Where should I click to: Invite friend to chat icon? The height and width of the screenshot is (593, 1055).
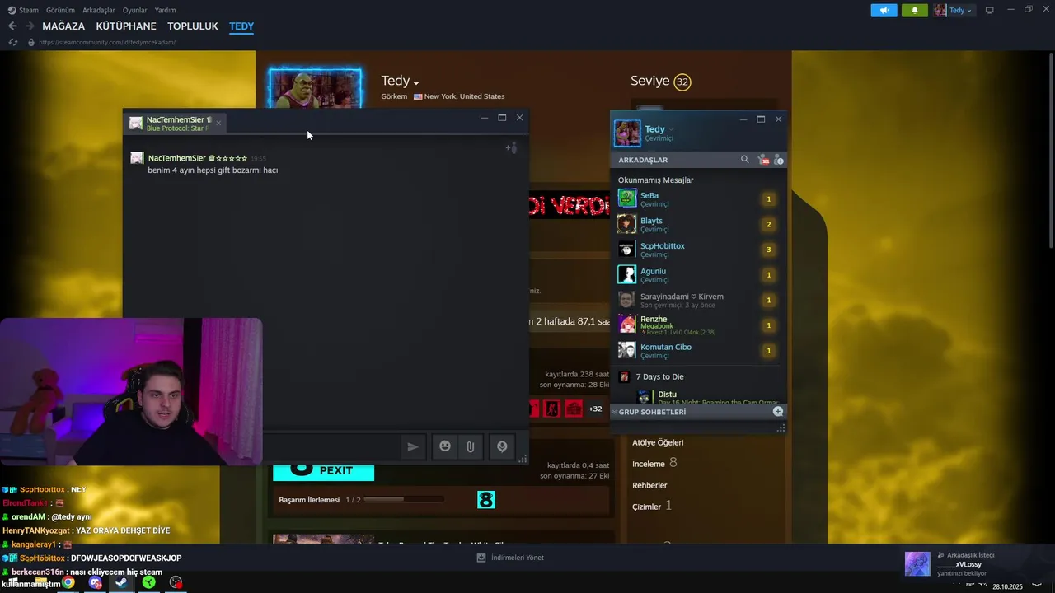tap(511, 148)
